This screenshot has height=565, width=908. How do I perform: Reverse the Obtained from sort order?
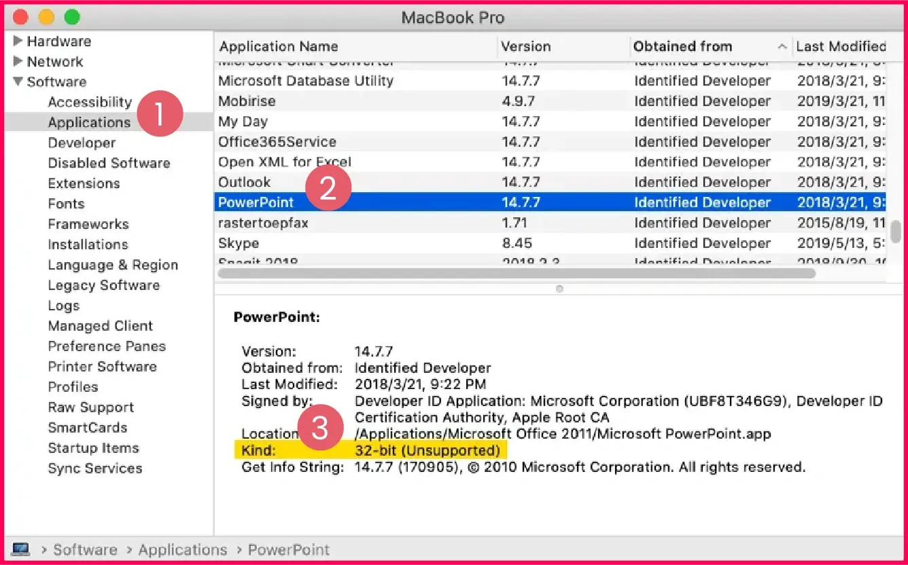point(683,46)
